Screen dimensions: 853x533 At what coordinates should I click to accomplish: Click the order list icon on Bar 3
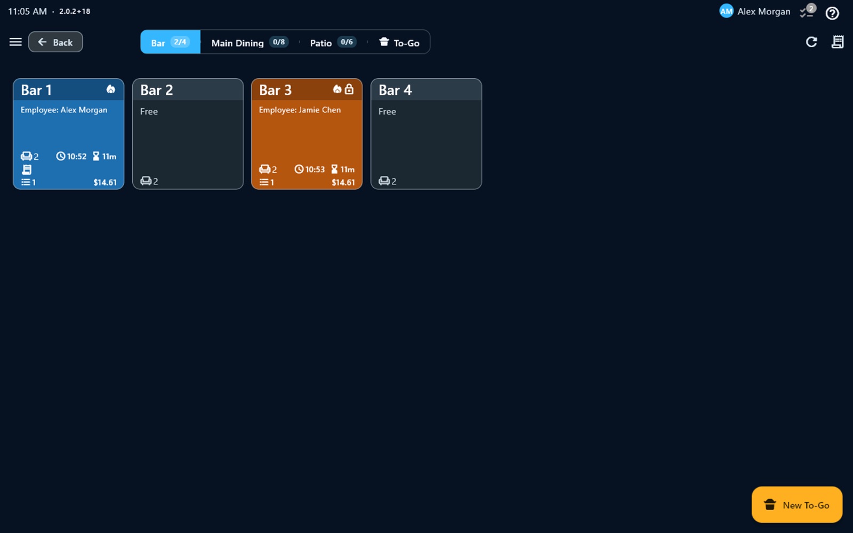click(264, 182)
